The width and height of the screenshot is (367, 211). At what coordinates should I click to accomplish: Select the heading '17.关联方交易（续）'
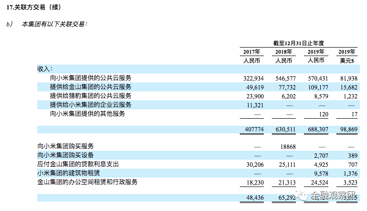[34, 7]
